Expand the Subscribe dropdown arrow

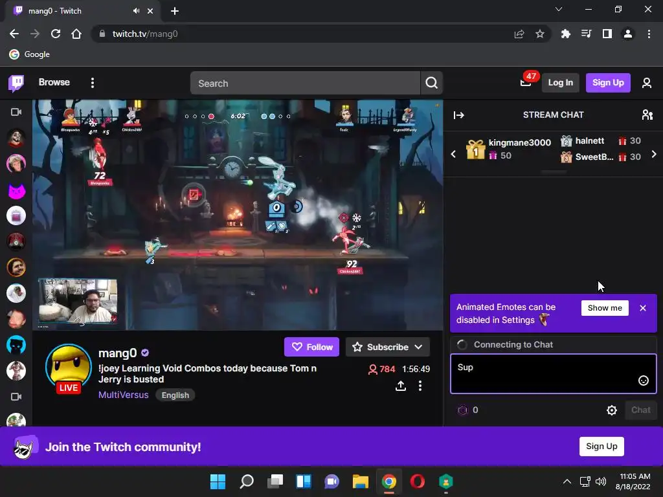click(x=419, y=347)
